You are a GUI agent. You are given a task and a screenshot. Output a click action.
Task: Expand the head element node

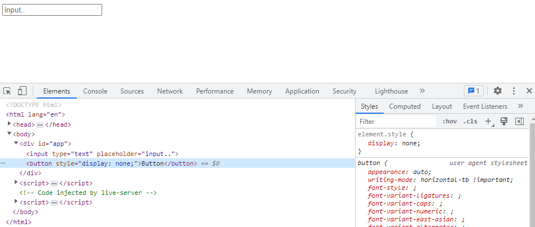point(10,124)
